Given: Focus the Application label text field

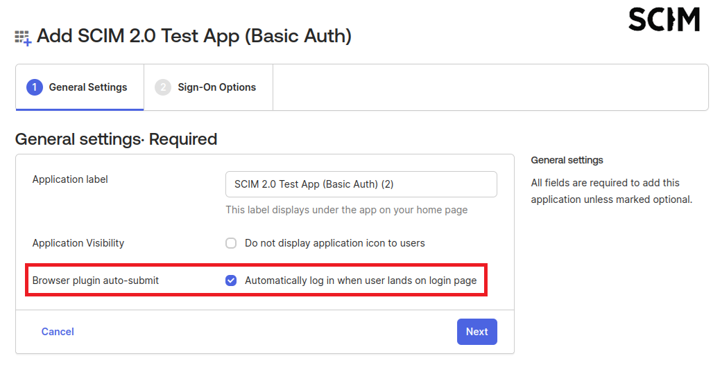Looking at the screenshot, I should point(361,184).
